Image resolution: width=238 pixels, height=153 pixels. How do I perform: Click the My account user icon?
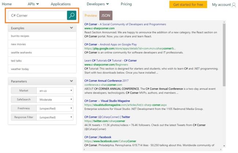(234, 5)
